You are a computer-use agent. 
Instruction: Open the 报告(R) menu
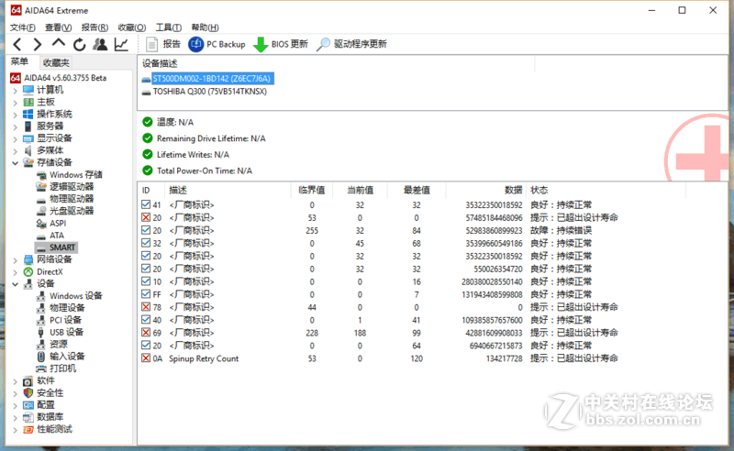tap(95, 27)
